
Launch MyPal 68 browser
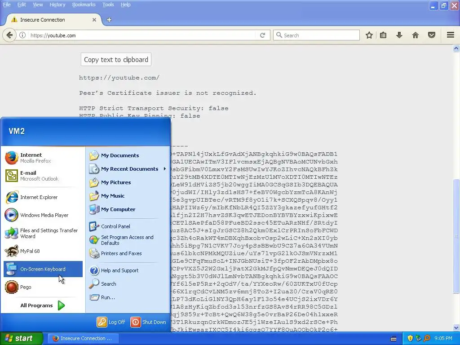point(43,251)
